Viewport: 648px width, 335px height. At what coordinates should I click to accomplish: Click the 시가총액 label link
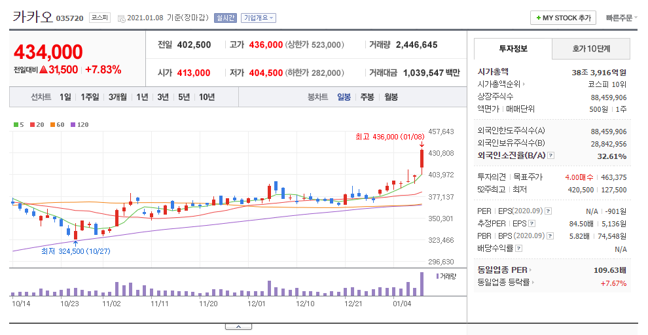tap(493, 72)
